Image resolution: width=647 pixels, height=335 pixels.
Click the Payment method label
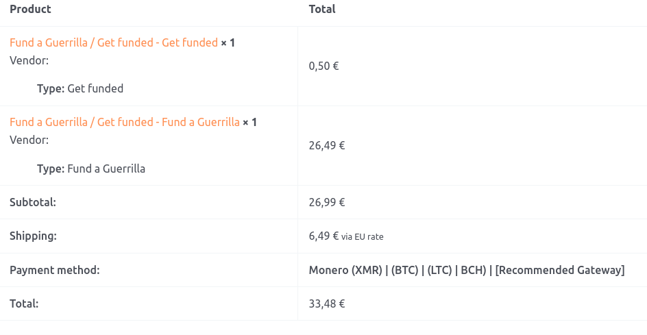pos(55,270)
